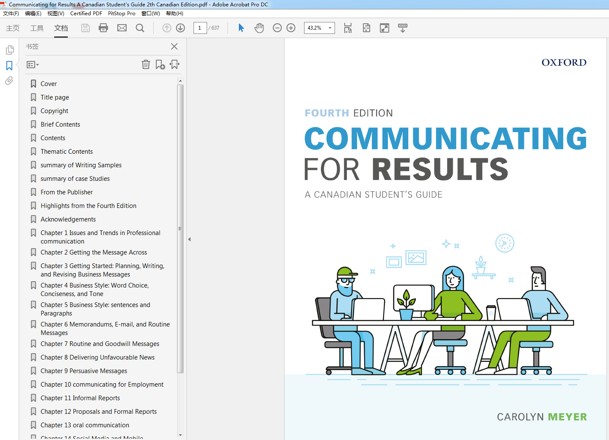
Task: Click the Save file icon
Action: tap(86, 28)
